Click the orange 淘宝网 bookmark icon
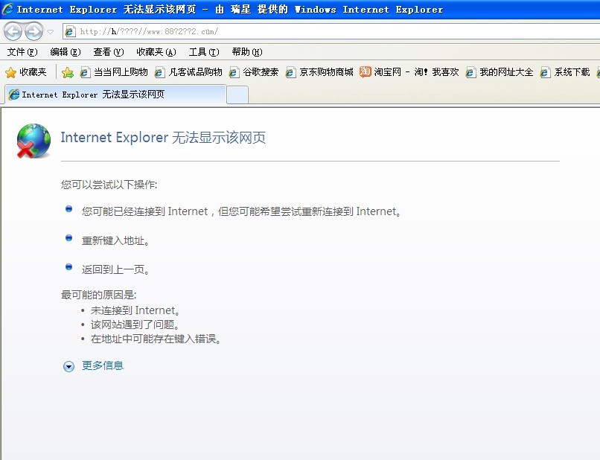 click(365, 71)
